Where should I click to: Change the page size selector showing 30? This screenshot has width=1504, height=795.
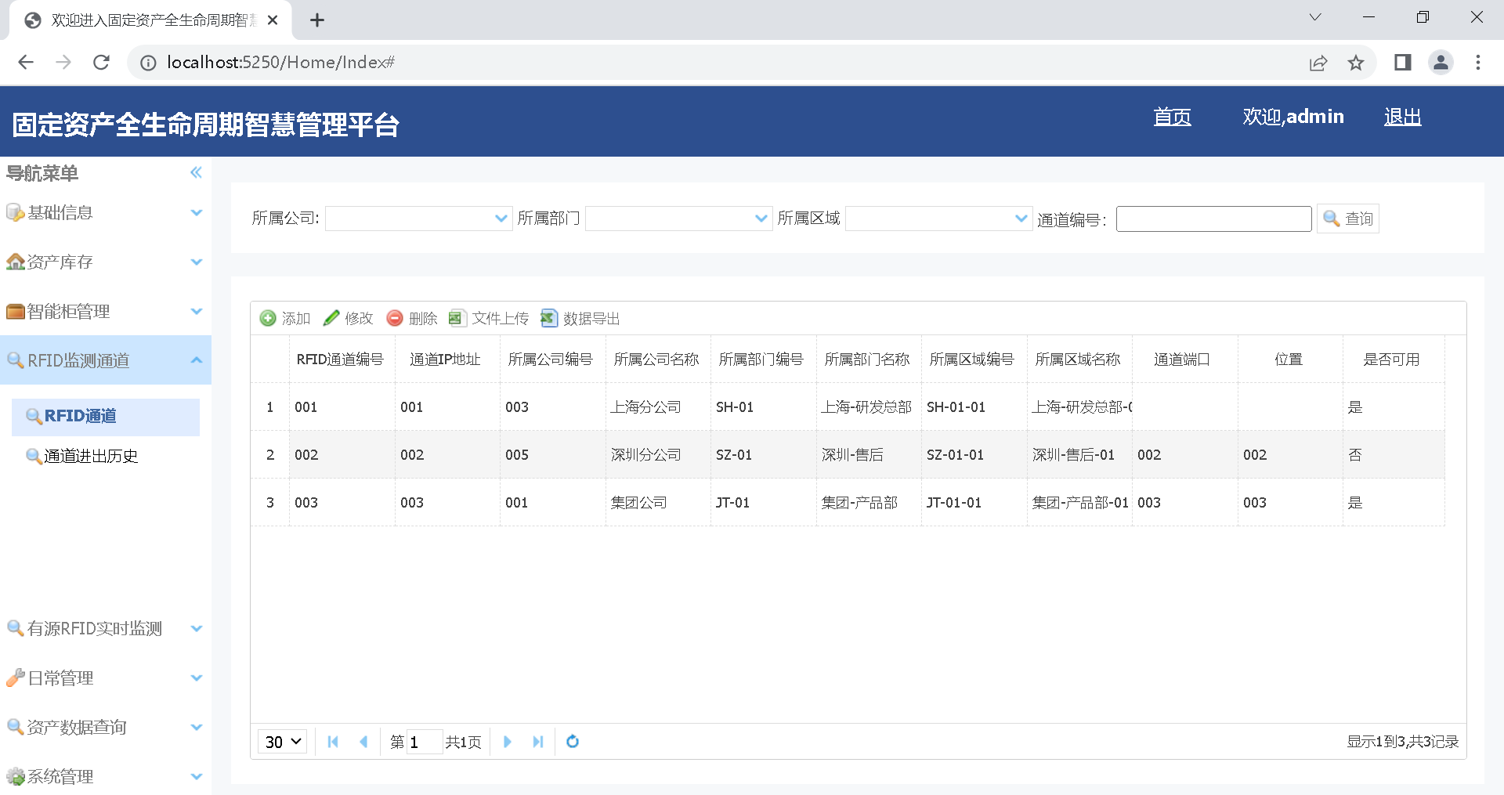283,742
